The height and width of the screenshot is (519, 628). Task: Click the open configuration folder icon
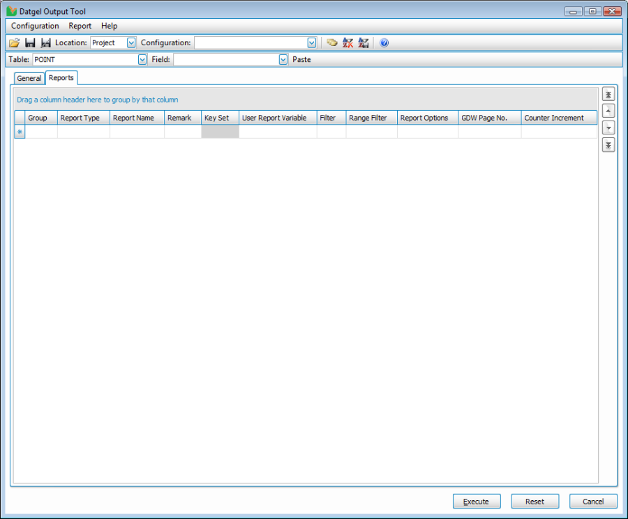point(14,43)
